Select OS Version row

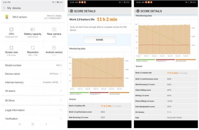(166, 112)
